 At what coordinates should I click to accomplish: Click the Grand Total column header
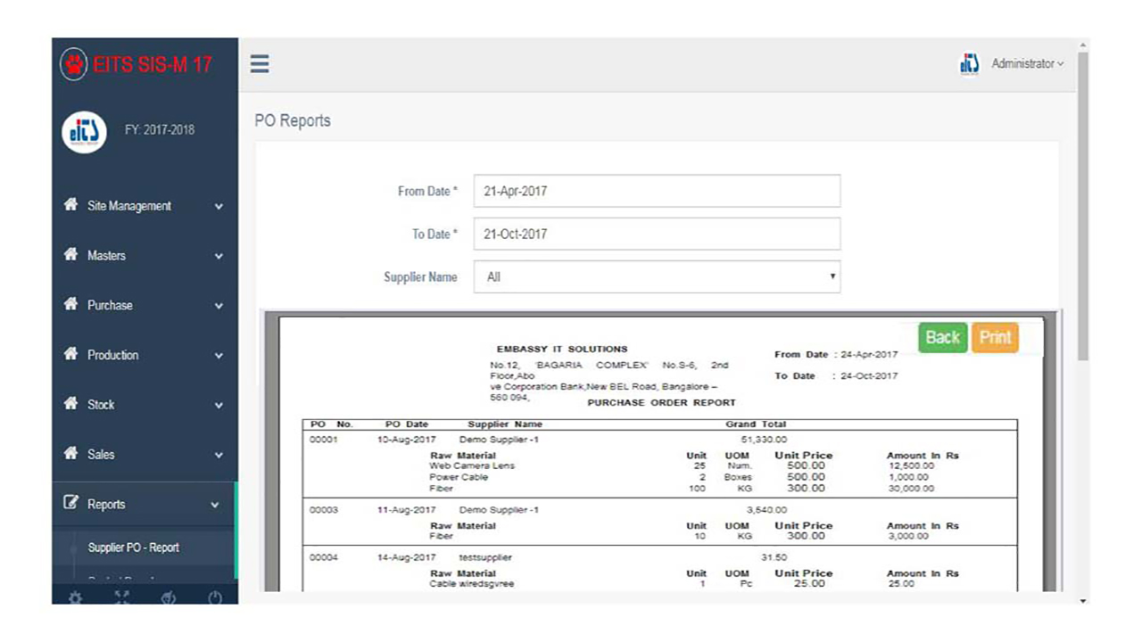(756, 424)
